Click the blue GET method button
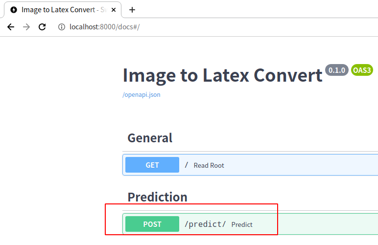This screenshot has height=245, width=378. [152, 165]
